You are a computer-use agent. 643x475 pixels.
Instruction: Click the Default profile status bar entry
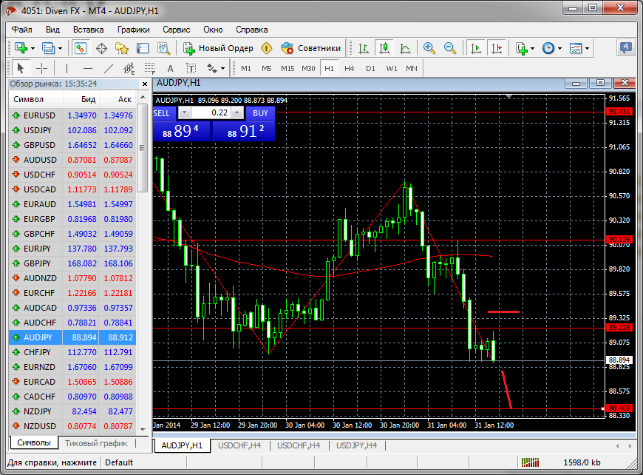(119, 462)
